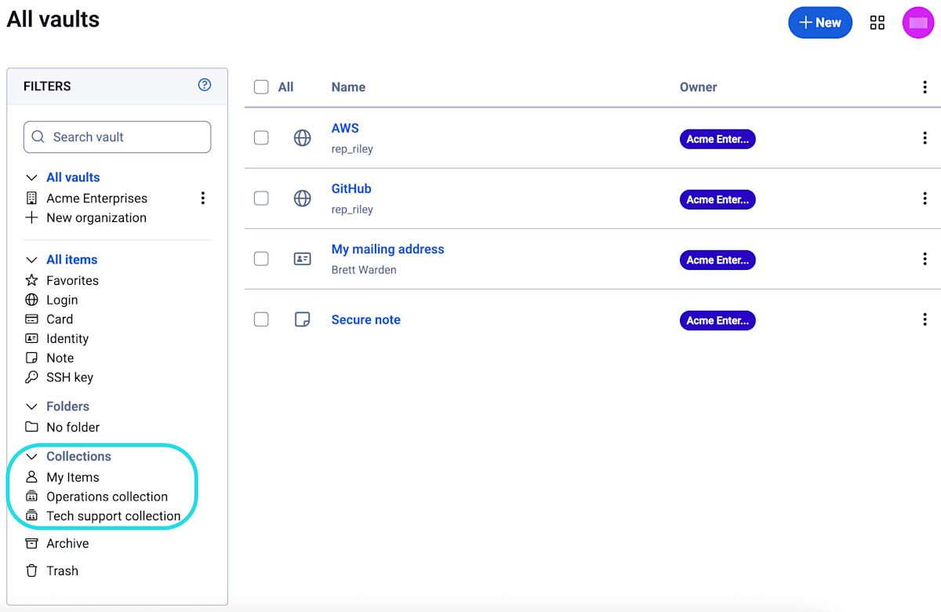Viewport: 941px width, 612px height.
Task: Collapse the Collections section chevron
Action: click(32, 457)
